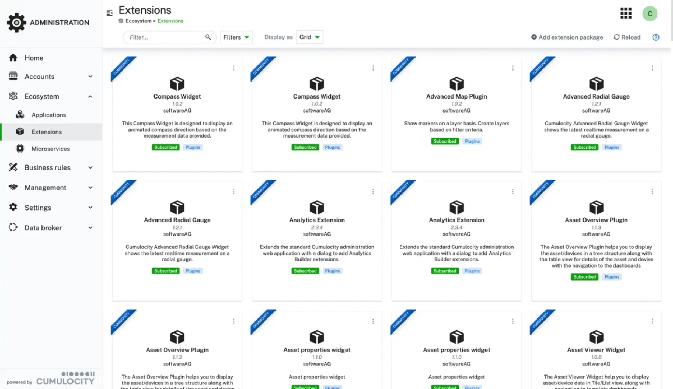Image resolution: width=673 pixels, height=389 pixels.
Task: Open the help question mark icon
Action: [x=656, y=37]
